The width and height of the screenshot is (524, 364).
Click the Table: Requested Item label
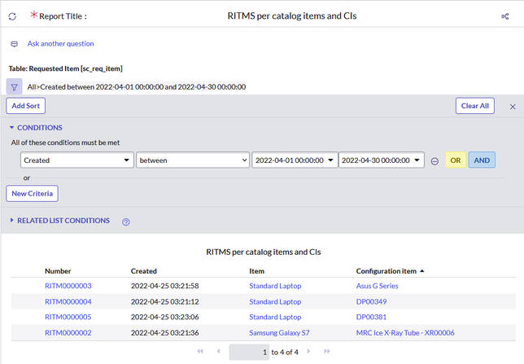[65, 68]
